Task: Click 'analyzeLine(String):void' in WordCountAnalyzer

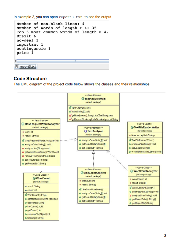Action: [x=143, y=196]
